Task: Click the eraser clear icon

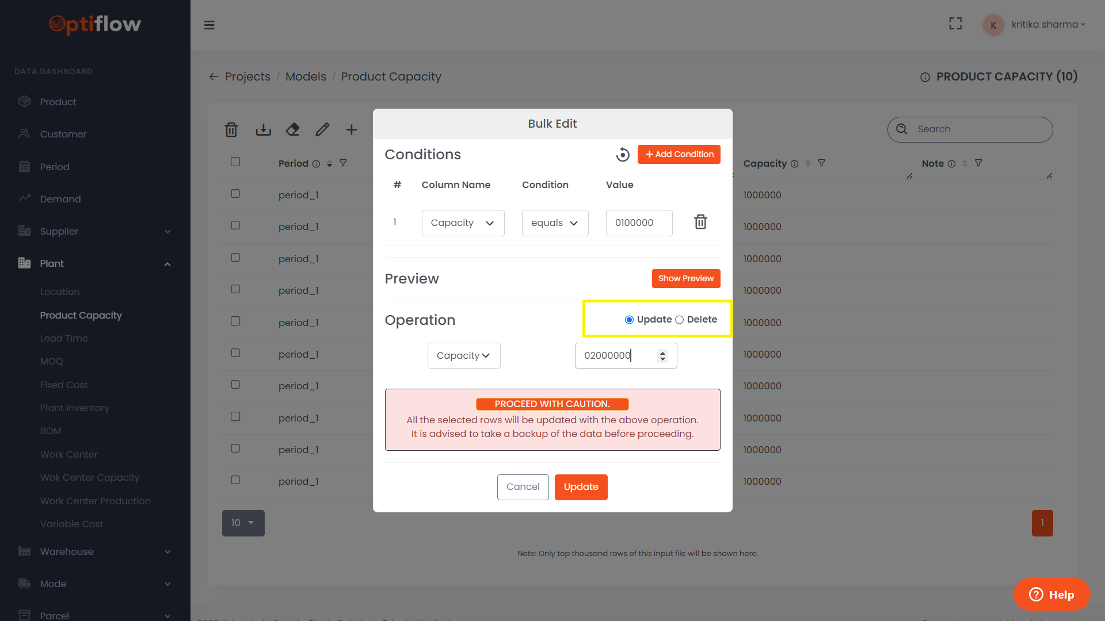Action: point(292,129)
